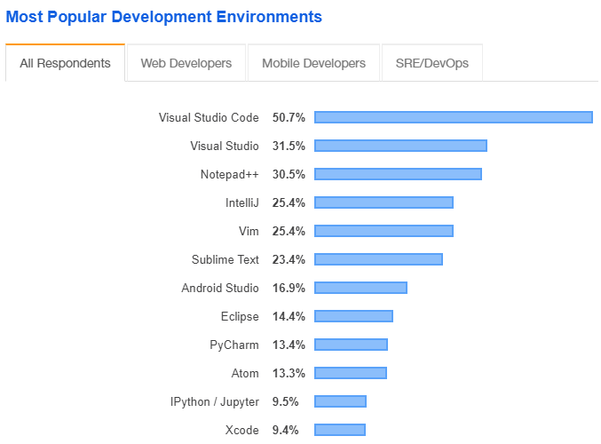The image size is (601, 444).
Task: Click the 14.4% value
Action: 289,316
